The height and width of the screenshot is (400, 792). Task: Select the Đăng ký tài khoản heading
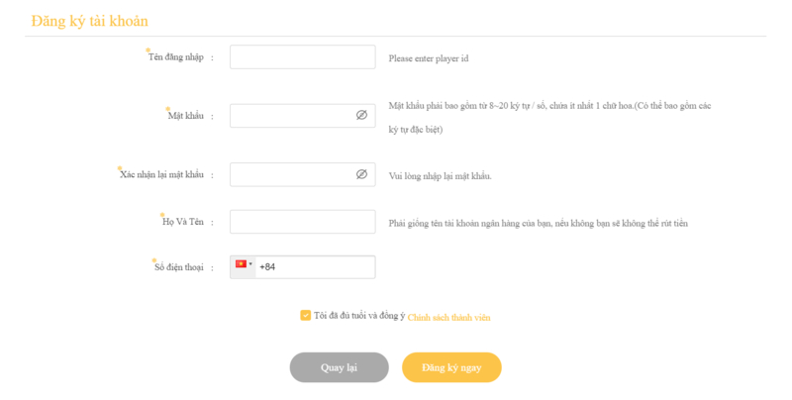[x=89, y=21]
